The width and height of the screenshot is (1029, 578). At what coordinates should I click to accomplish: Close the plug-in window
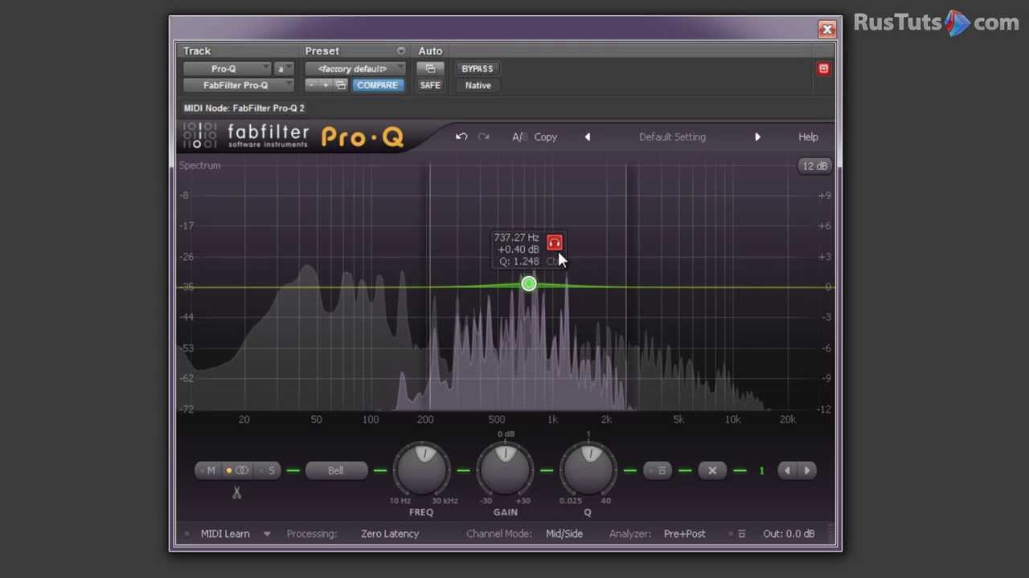(x=827, y=30)
